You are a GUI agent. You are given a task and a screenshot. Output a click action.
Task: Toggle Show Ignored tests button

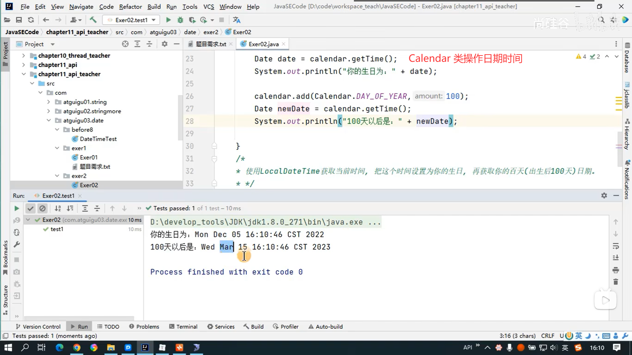point(42,208)
